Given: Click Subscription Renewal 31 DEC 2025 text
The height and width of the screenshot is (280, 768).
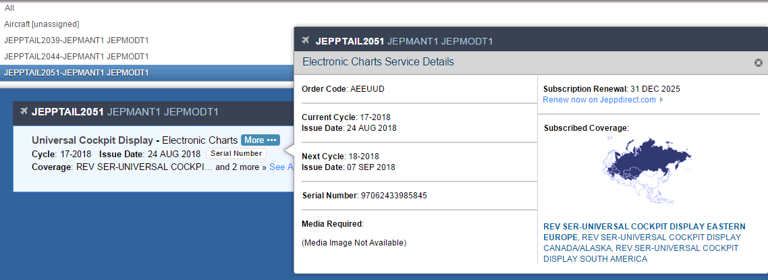Looking at the screenshot, I should pyautogui.click(x=611, y=89).
